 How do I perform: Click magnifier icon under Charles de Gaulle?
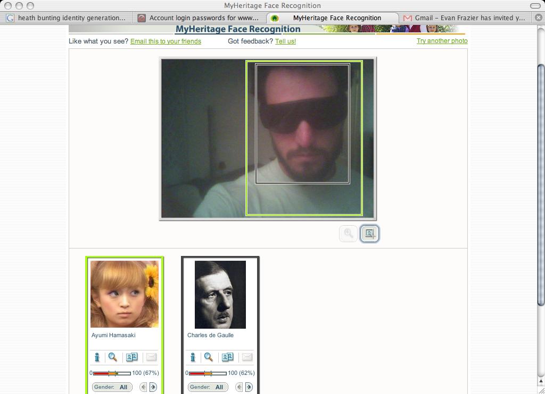tap(209, 357)
